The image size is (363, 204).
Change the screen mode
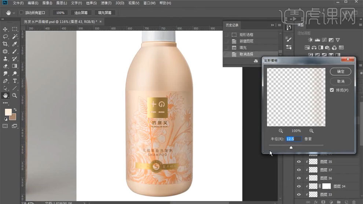click(15, 126)
